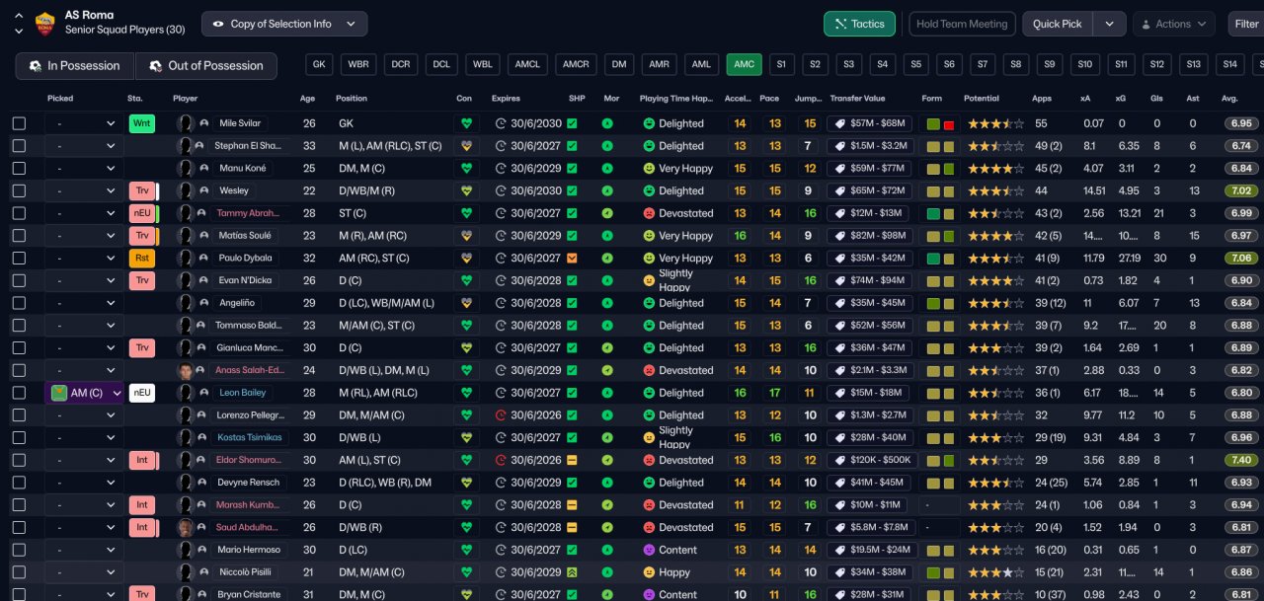Viewport: 1264px width, 601px height.
Task: Click the sharpness icon for Niccolò Pisilli
Action: (x=572, y=572)
